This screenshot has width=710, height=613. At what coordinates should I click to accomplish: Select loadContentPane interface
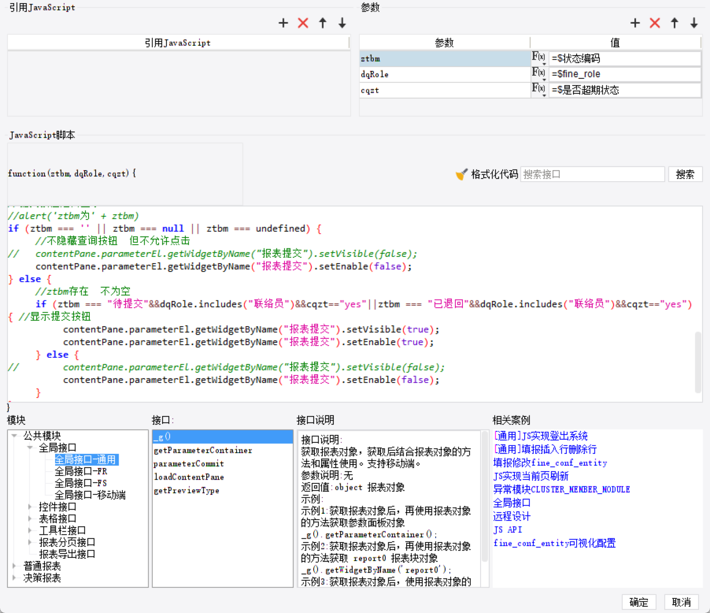(222, 477)
